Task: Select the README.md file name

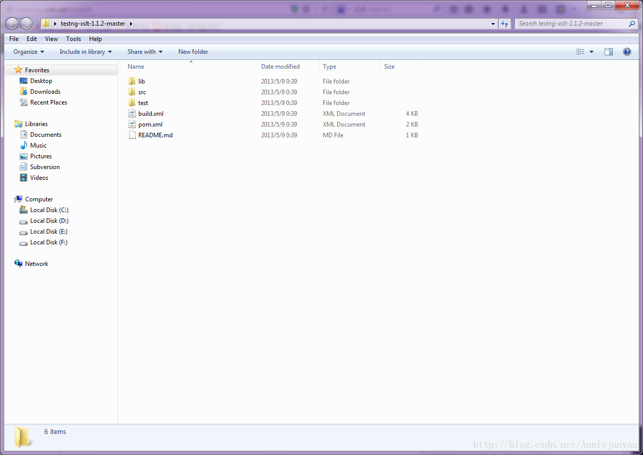Action: coord(155,135)
